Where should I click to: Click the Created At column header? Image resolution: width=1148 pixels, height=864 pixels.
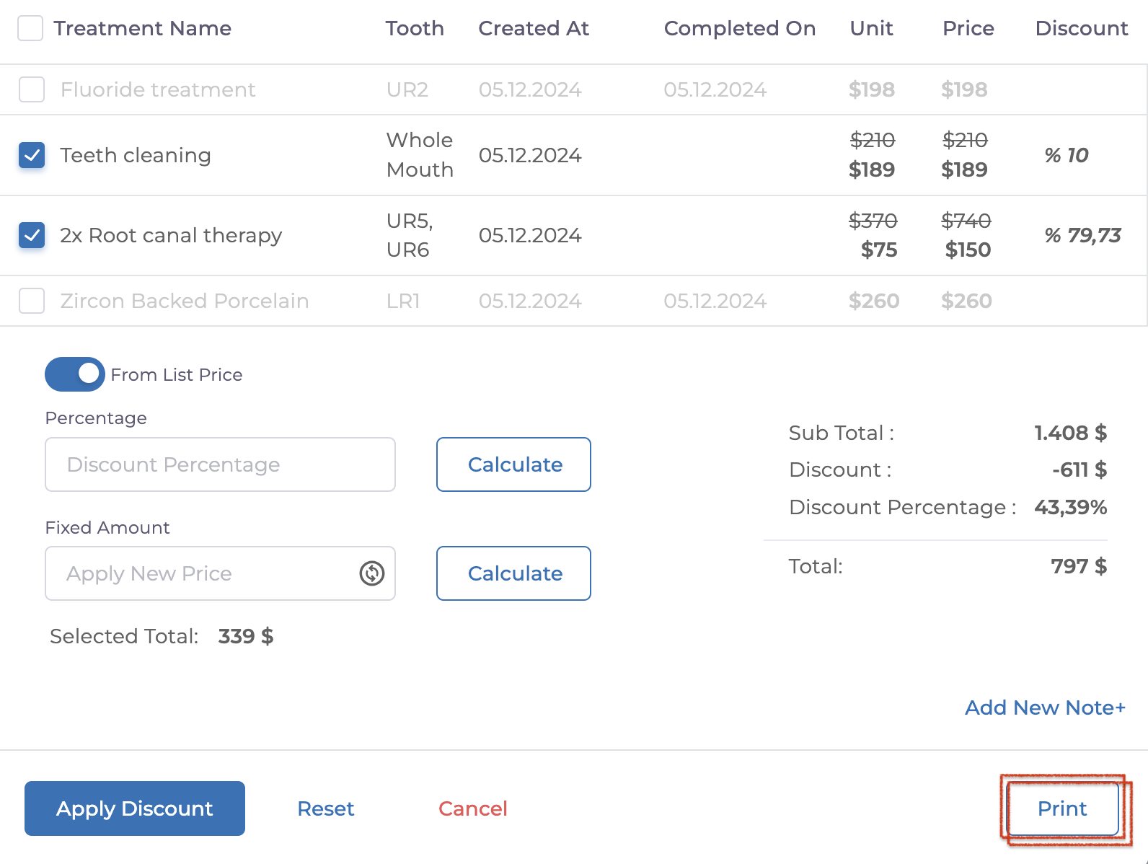point(534,28)
